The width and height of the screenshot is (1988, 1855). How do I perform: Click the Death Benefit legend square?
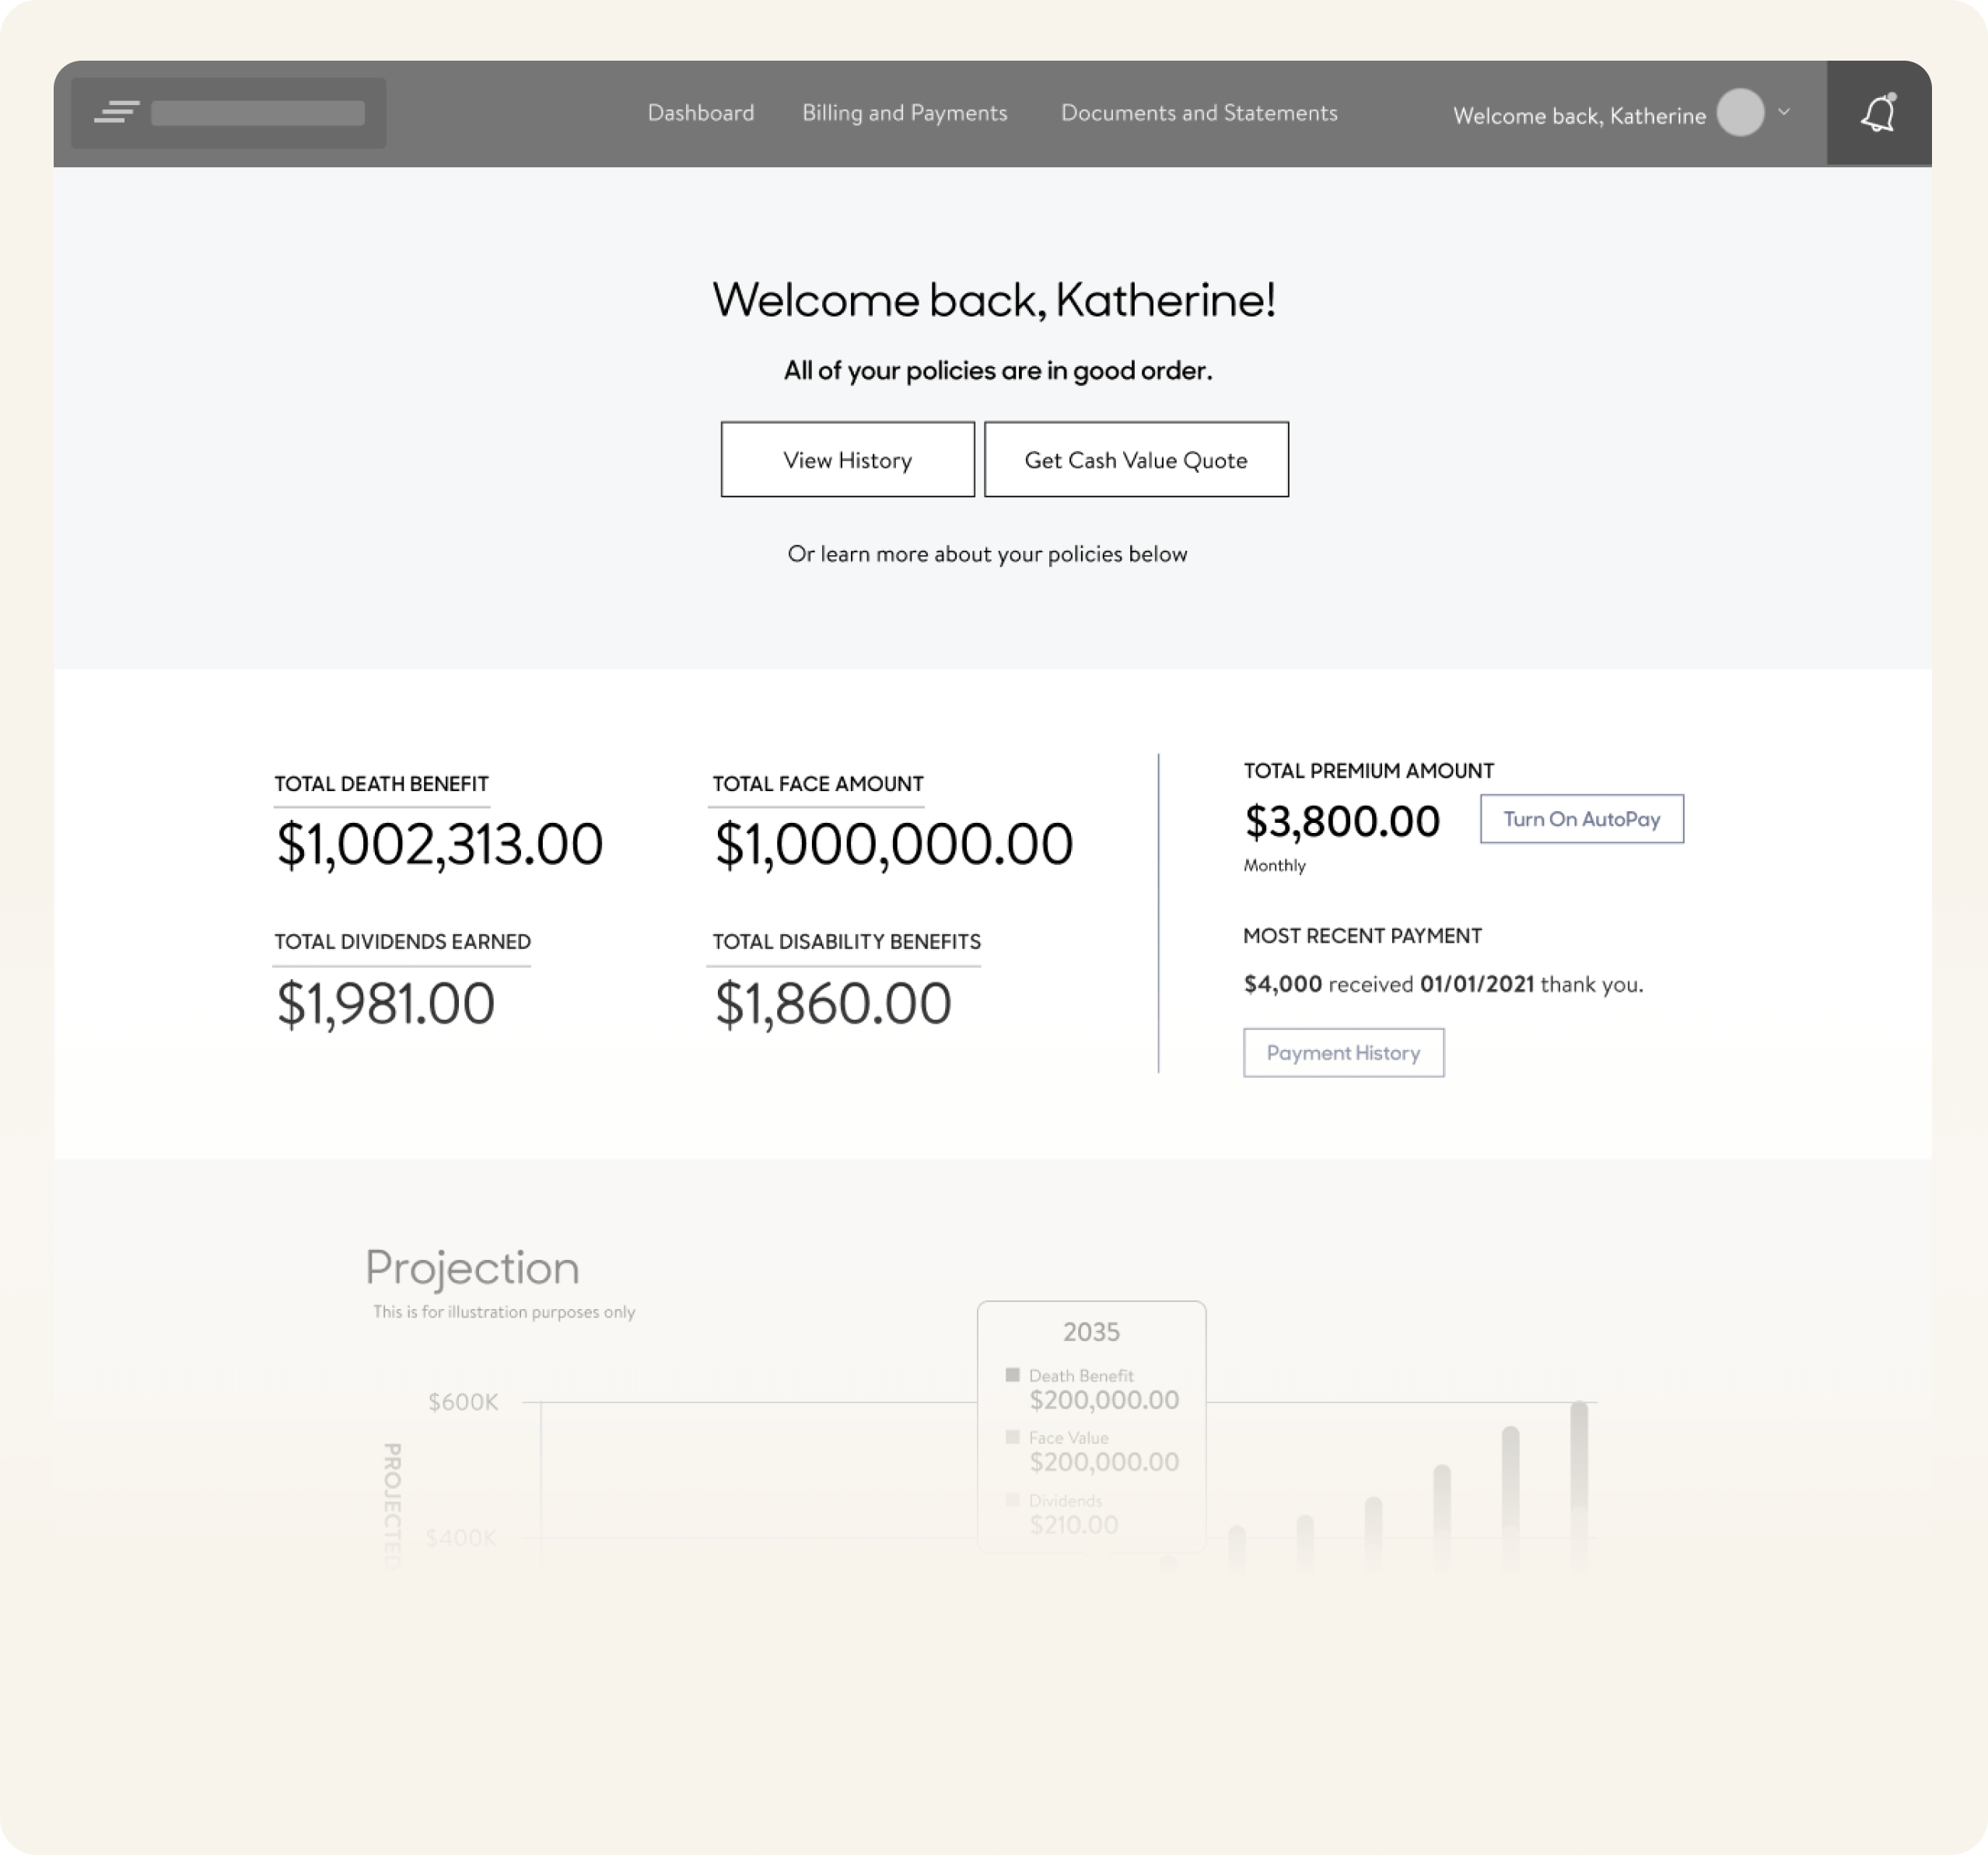[1012, 1375]
